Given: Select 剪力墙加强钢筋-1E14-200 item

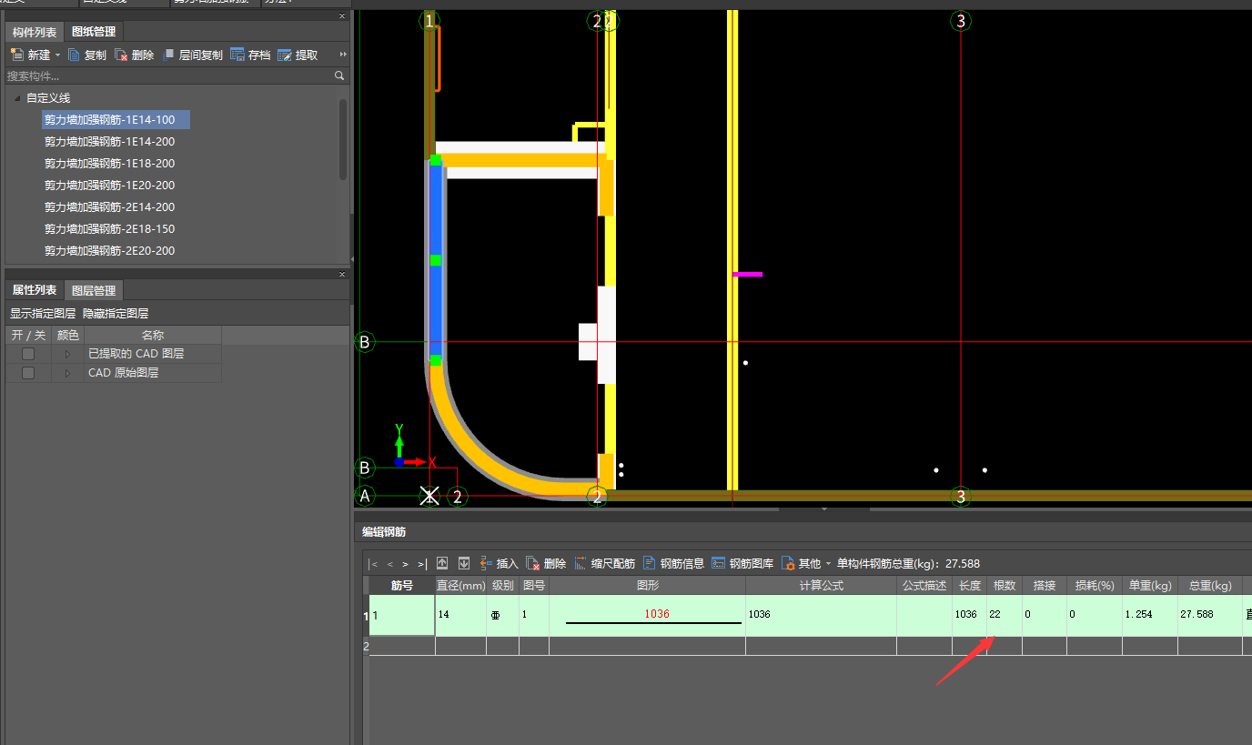Looking at the screenshot, I should point(110,142).
